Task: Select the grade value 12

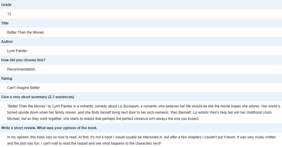Action: [x=9, y=14]
